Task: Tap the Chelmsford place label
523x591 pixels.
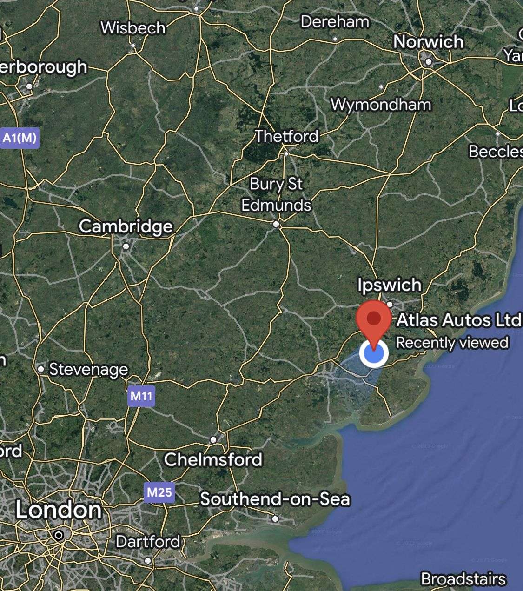Action: point(213,459)
